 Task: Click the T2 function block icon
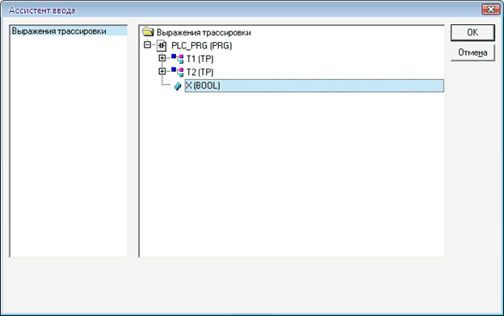point(178,72)
